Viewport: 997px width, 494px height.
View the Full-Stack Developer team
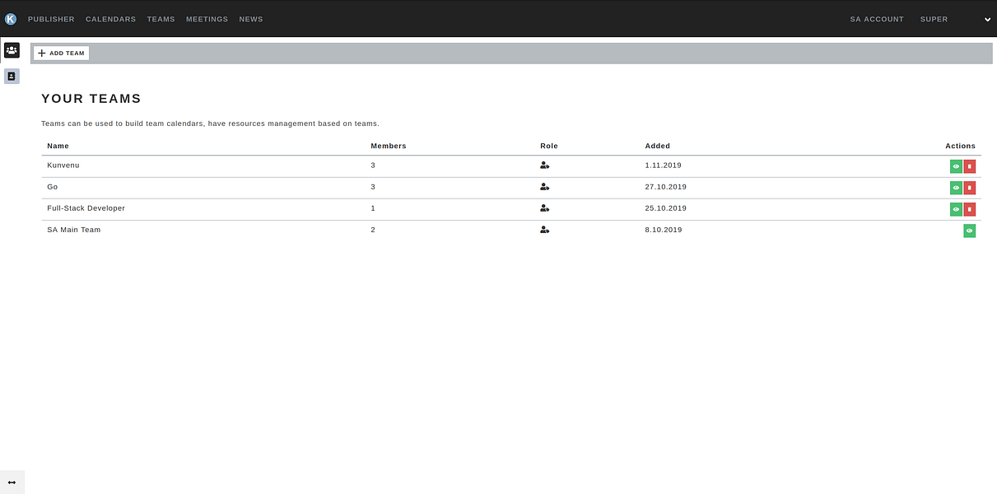coord(956,209)
